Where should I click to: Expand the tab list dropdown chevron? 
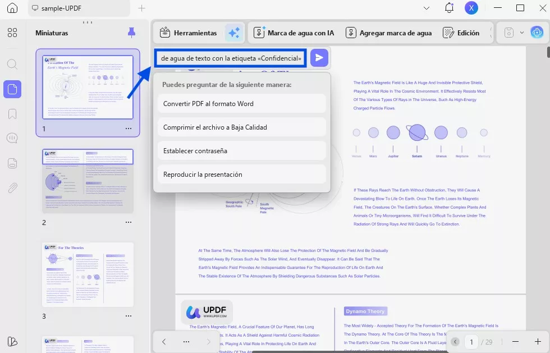tap(427, 8)
